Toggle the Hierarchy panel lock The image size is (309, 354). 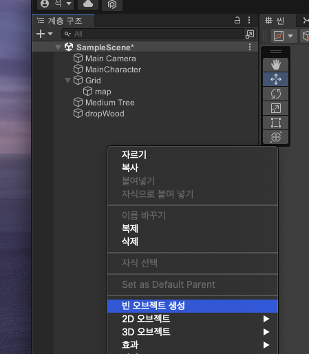(237, 20)
